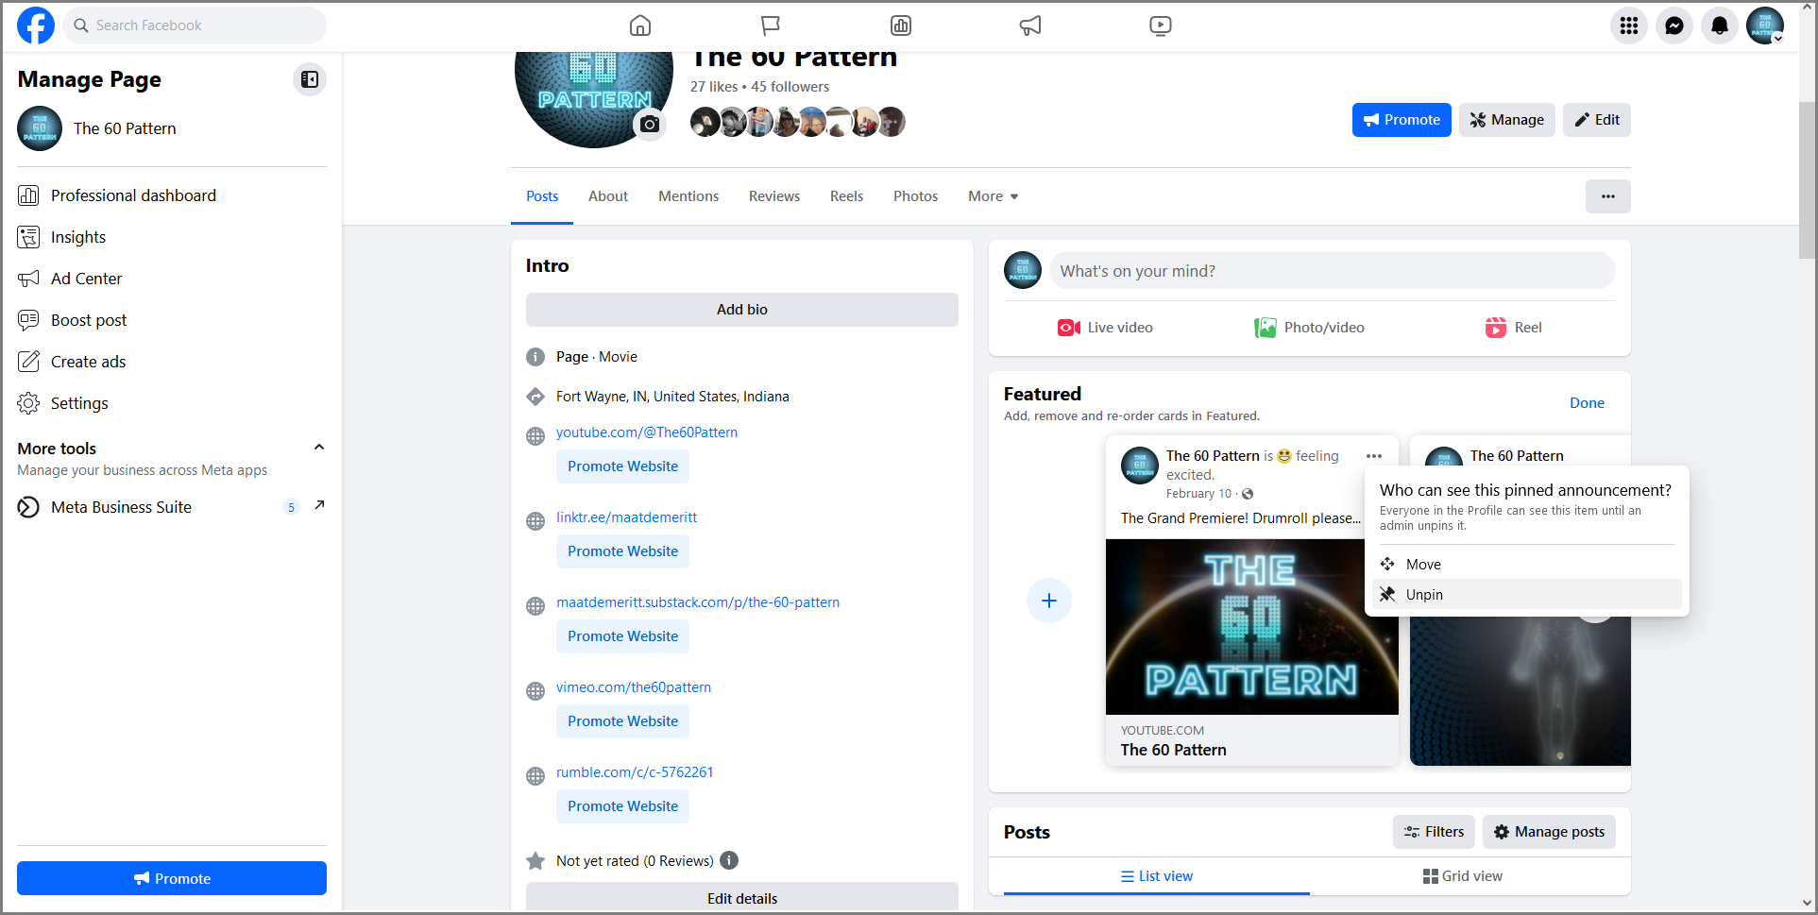1818x915 pixels.
Task: Open the top bar Insights chart icon
Action: click(901, 25)
